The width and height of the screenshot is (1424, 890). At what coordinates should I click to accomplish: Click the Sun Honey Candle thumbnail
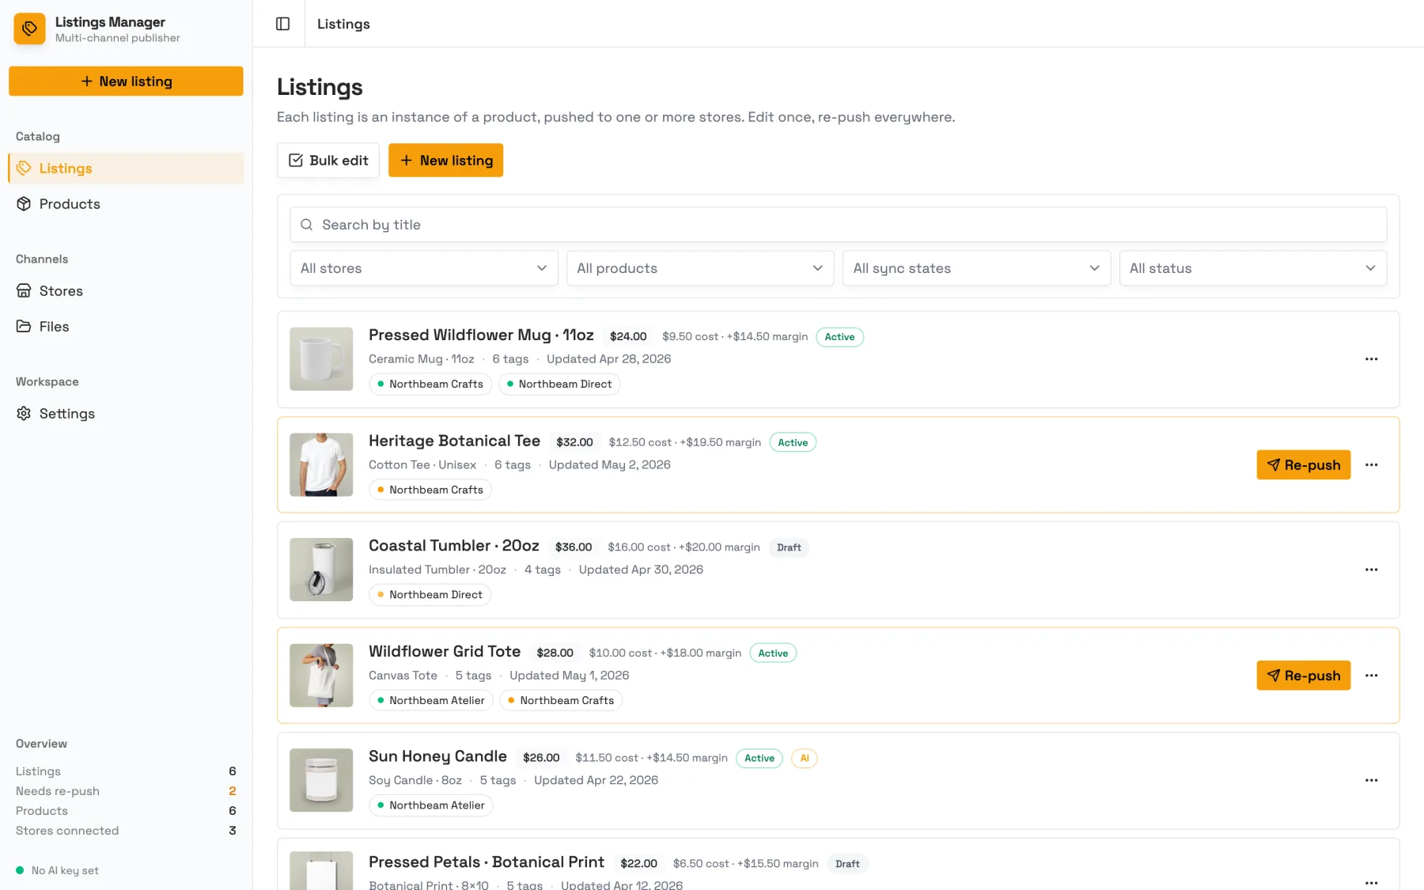click(x=321, y=780)
